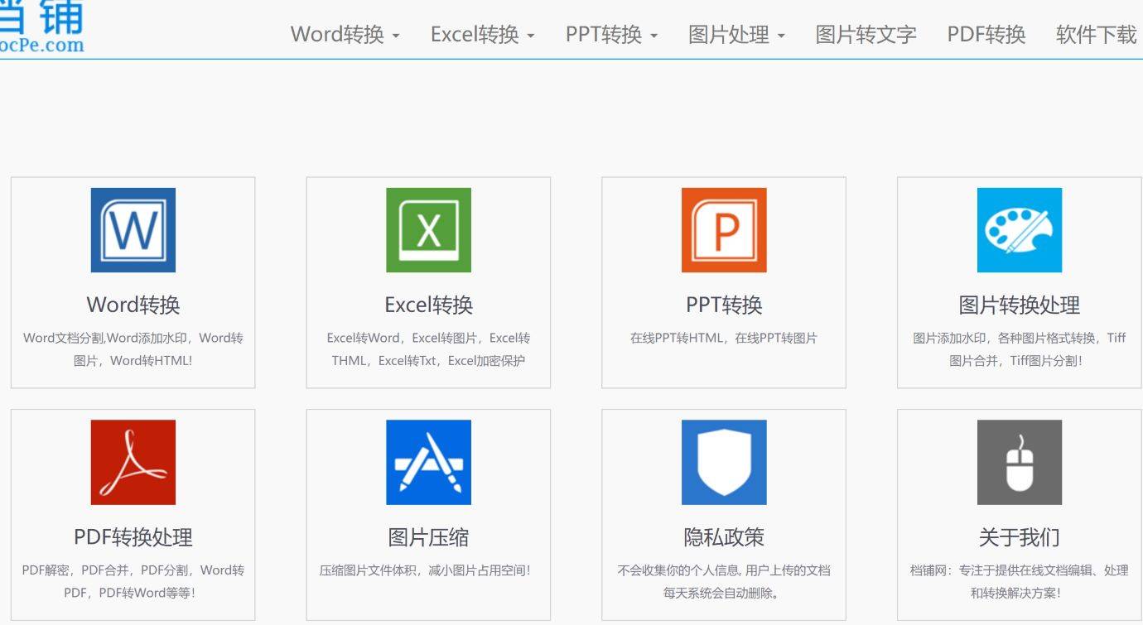1143x625 pixels.
Task: Click the blue image compression tools icon
Action: pyautogui.click(x=428, y=462)
